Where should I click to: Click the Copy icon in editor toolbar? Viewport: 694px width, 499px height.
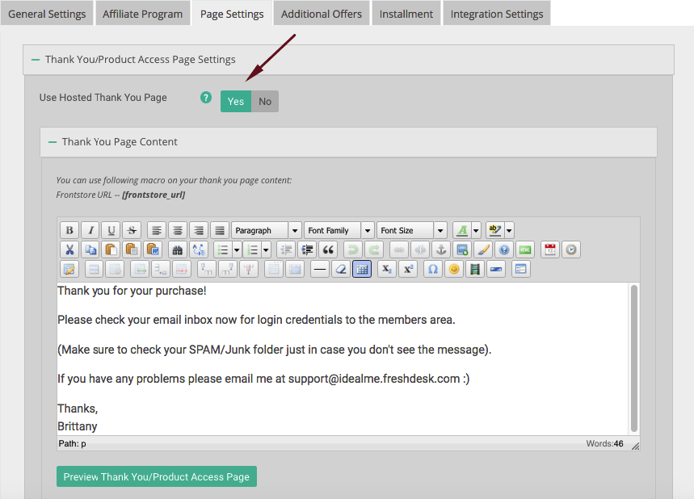pos(90,250)
